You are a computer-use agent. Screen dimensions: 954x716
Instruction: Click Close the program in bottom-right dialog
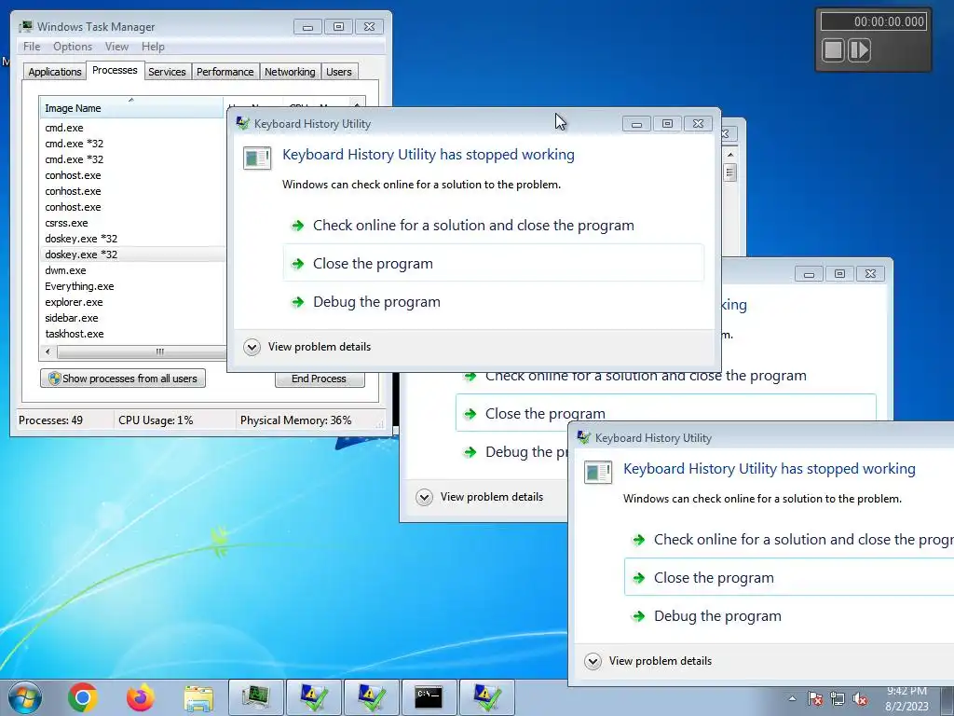point(789,578)
